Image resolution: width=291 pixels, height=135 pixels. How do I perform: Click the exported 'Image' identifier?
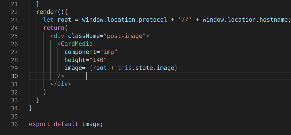(x=91, y=124)
